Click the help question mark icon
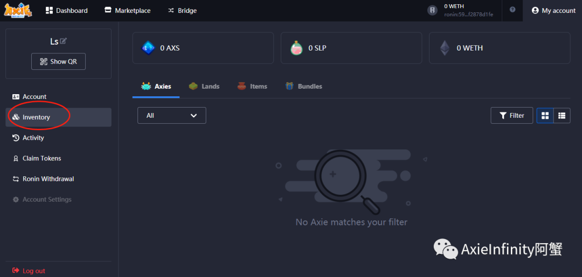 pyautogui.click(x=512, y=10)
